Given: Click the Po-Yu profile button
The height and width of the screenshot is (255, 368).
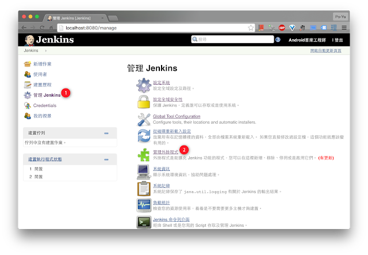Looking at the screenshot, I should [x=340, y=17].
